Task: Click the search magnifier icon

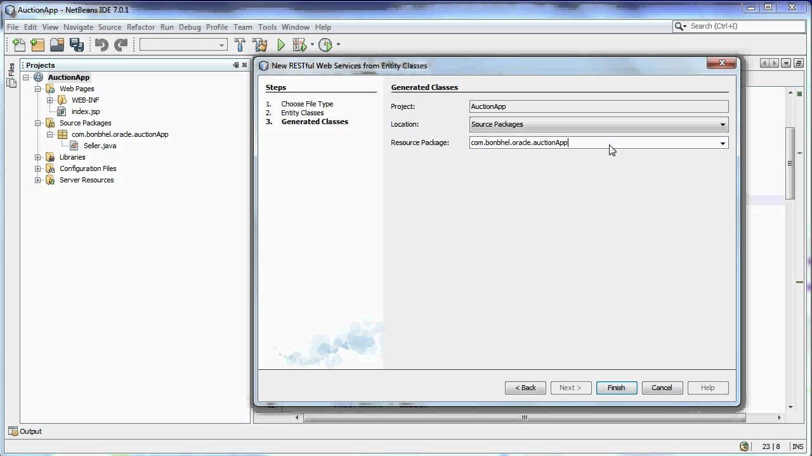Action: tap(680, 26)
